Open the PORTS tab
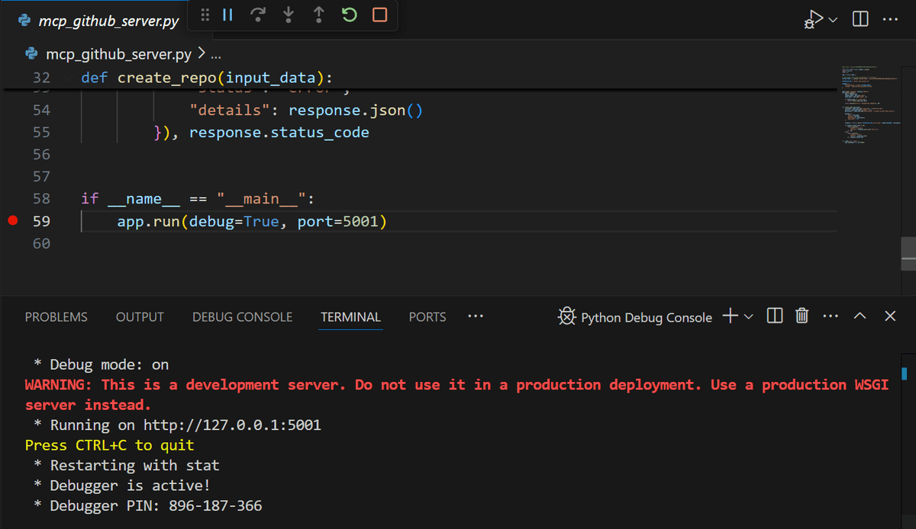Viewport: 916px width, 529px height. point(427,317)
